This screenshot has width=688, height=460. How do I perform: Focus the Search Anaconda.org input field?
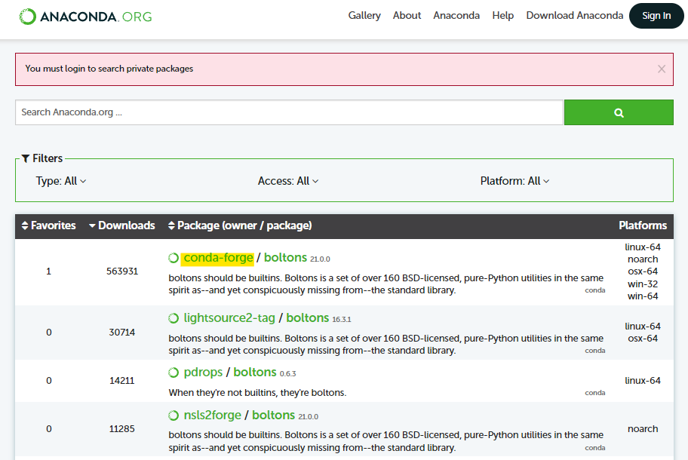point(289,112)
